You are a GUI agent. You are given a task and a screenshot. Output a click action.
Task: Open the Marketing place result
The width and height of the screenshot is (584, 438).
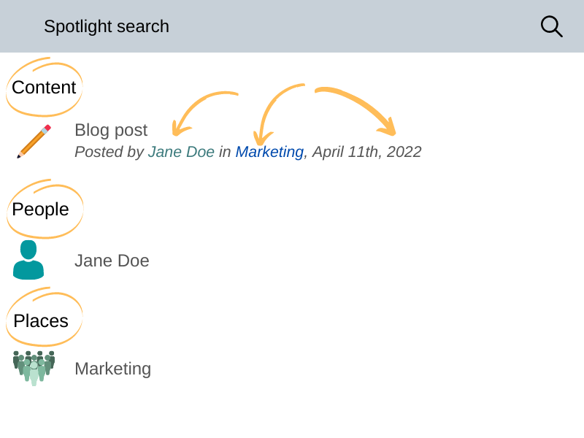112,369
